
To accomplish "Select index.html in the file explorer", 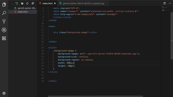I will click(x=23, y=12).
